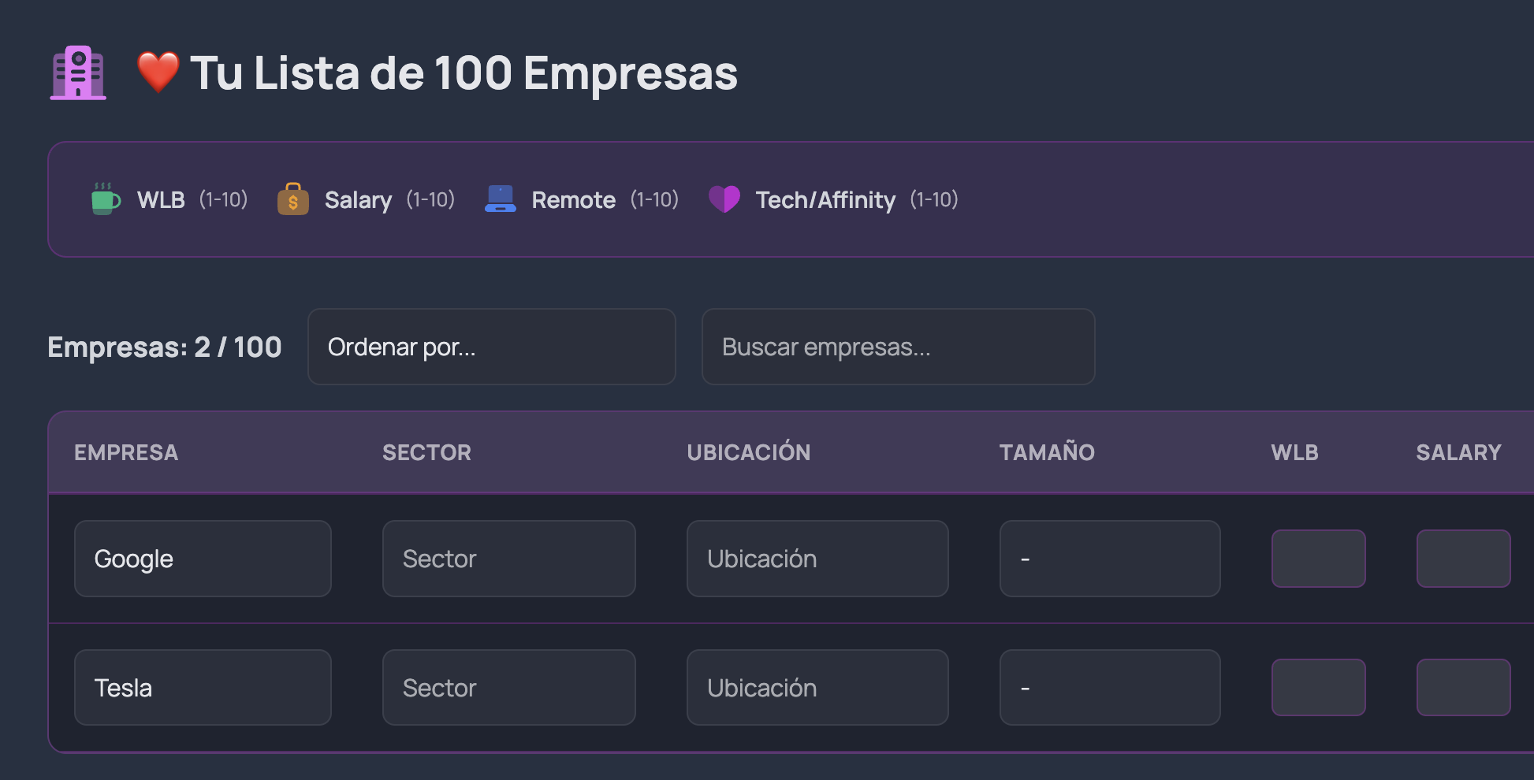Click the UBICACIÓN column header
The height and width of the screenshot is (780, 1534).
(x=748, y=452)
